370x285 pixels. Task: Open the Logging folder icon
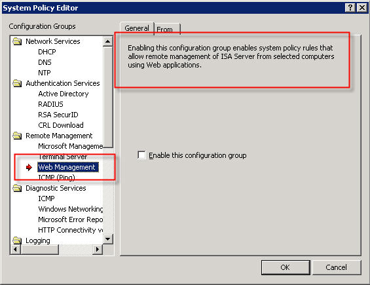coord(17,240)
